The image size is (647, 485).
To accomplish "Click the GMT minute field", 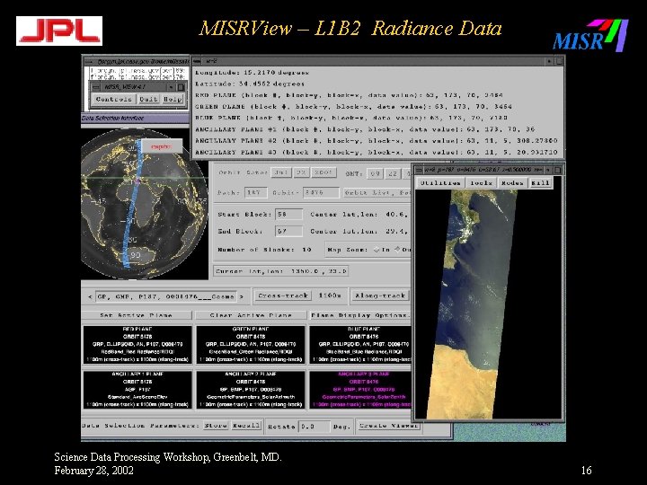I will (394, 173).
